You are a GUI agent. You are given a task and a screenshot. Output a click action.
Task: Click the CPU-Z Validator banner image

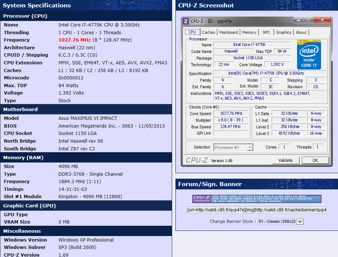pyautogui.click(x=257, y=199)
